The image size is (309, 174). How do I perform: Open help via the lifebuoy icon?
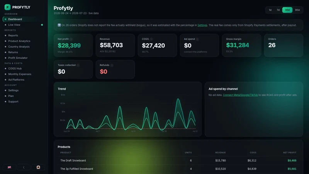[x=38, y=167]
